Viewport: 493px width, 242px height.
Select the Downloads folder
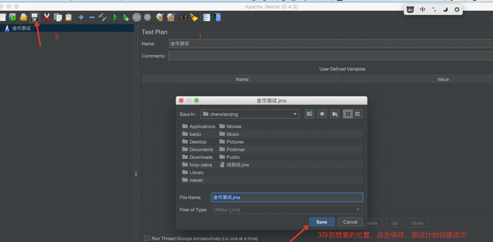pyautogui.click(x=197, y=157)
